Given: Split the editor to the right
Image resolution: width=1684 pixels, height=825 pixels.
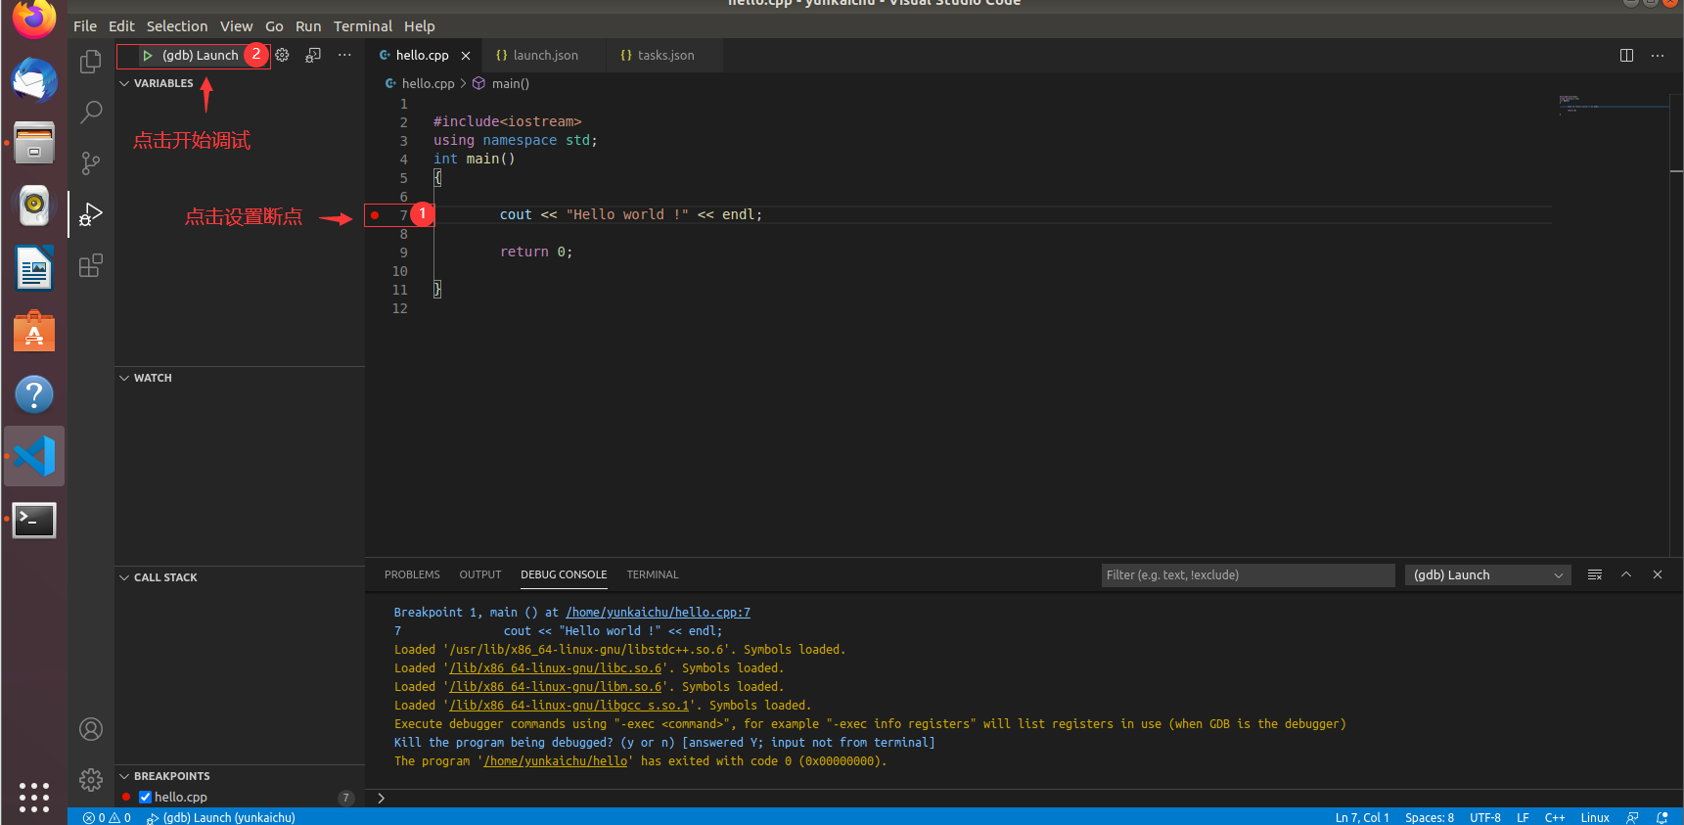Looking at the screenshot, I should coord(1626,56).
